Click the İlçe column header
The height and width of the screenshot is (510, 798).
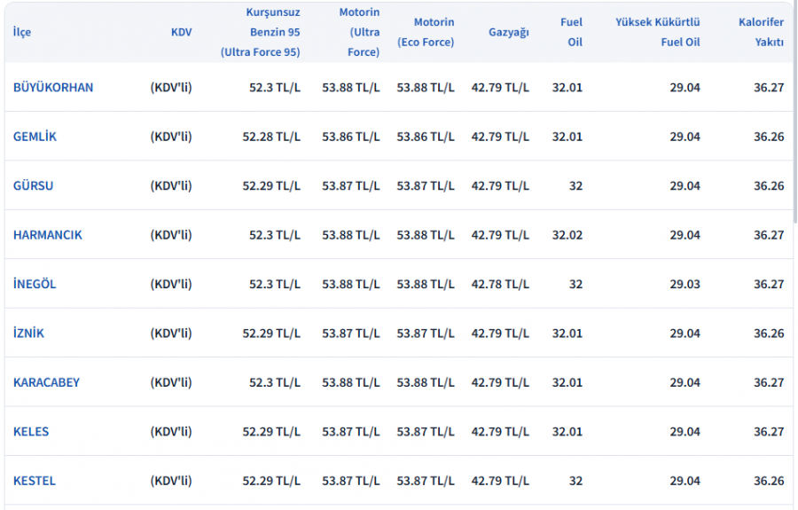[22, 32]
